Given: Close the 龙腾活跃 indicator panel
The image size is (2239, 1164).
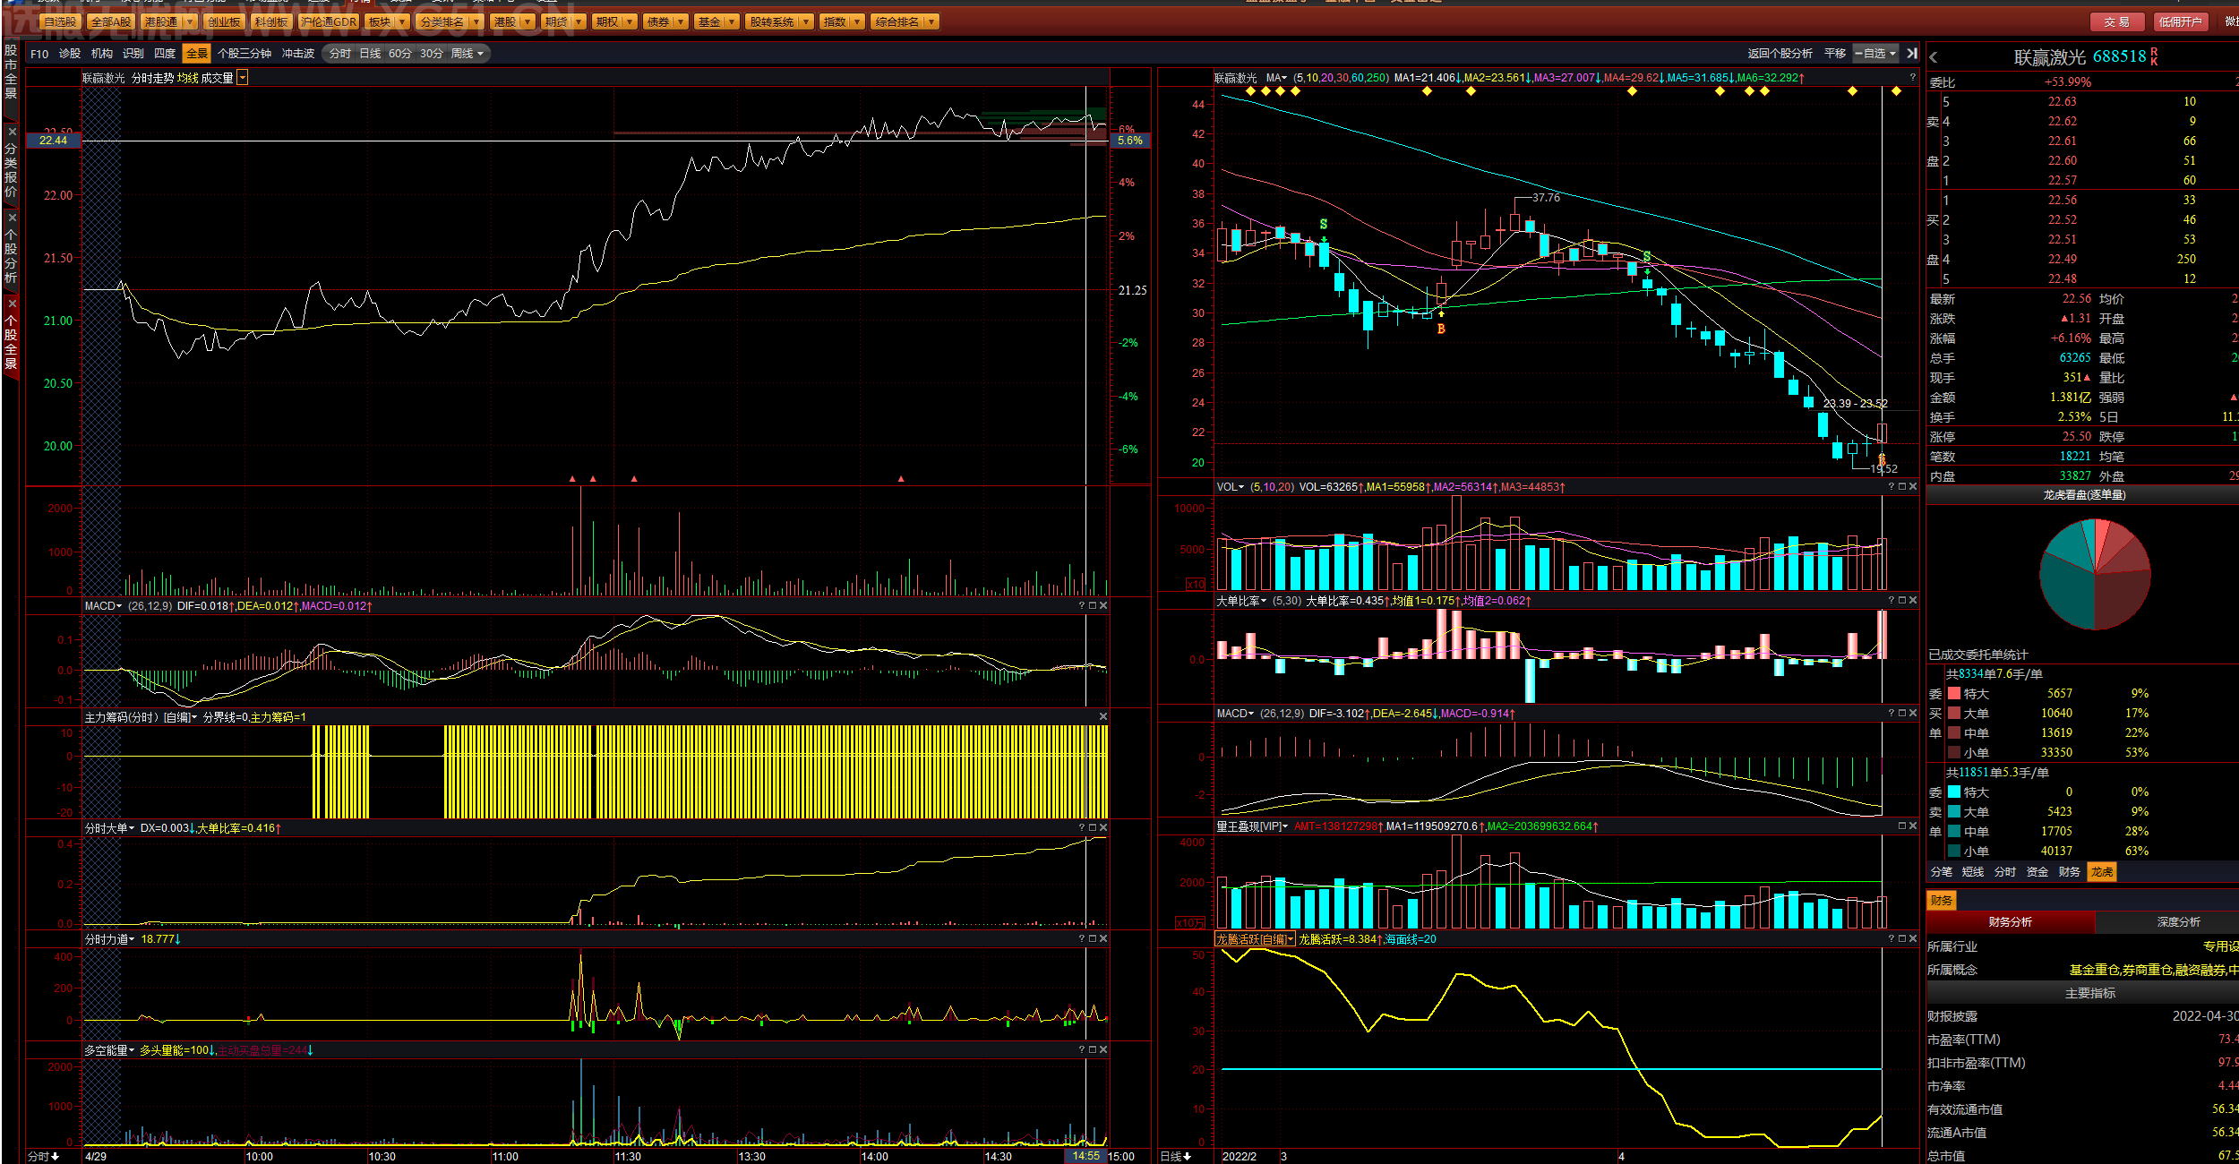Looking at the screenshot, I should click(x=1912, y=938).
